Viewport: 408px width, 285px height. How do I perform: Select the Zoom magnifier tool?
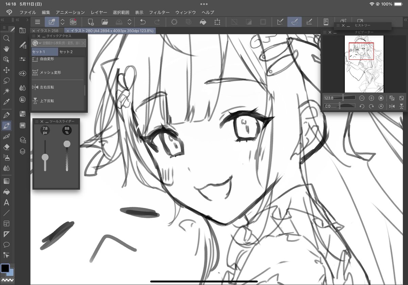(6, 38)
